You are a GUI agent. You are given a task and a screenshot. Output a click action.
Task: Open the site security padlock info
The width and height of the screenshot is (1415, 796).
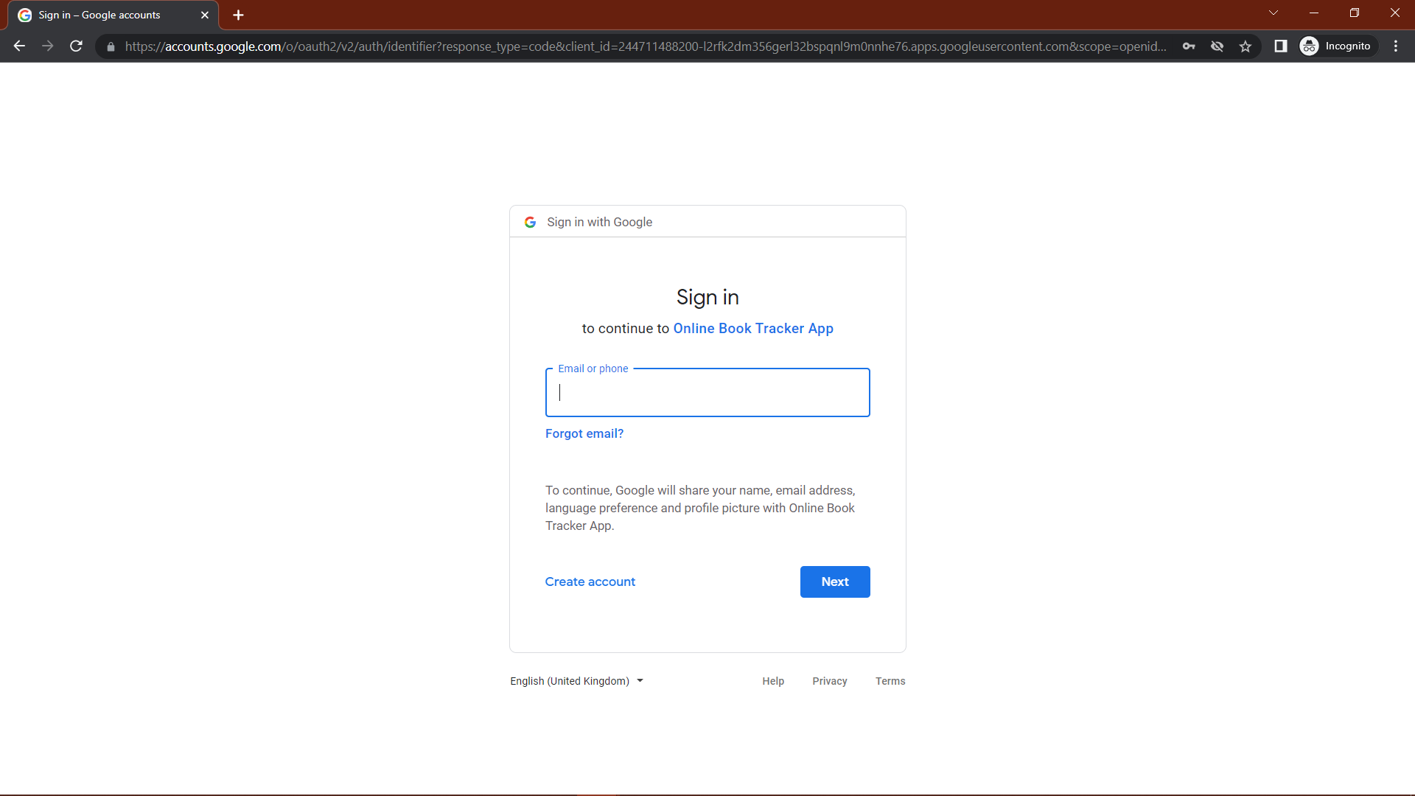click(x=111, y=46)
